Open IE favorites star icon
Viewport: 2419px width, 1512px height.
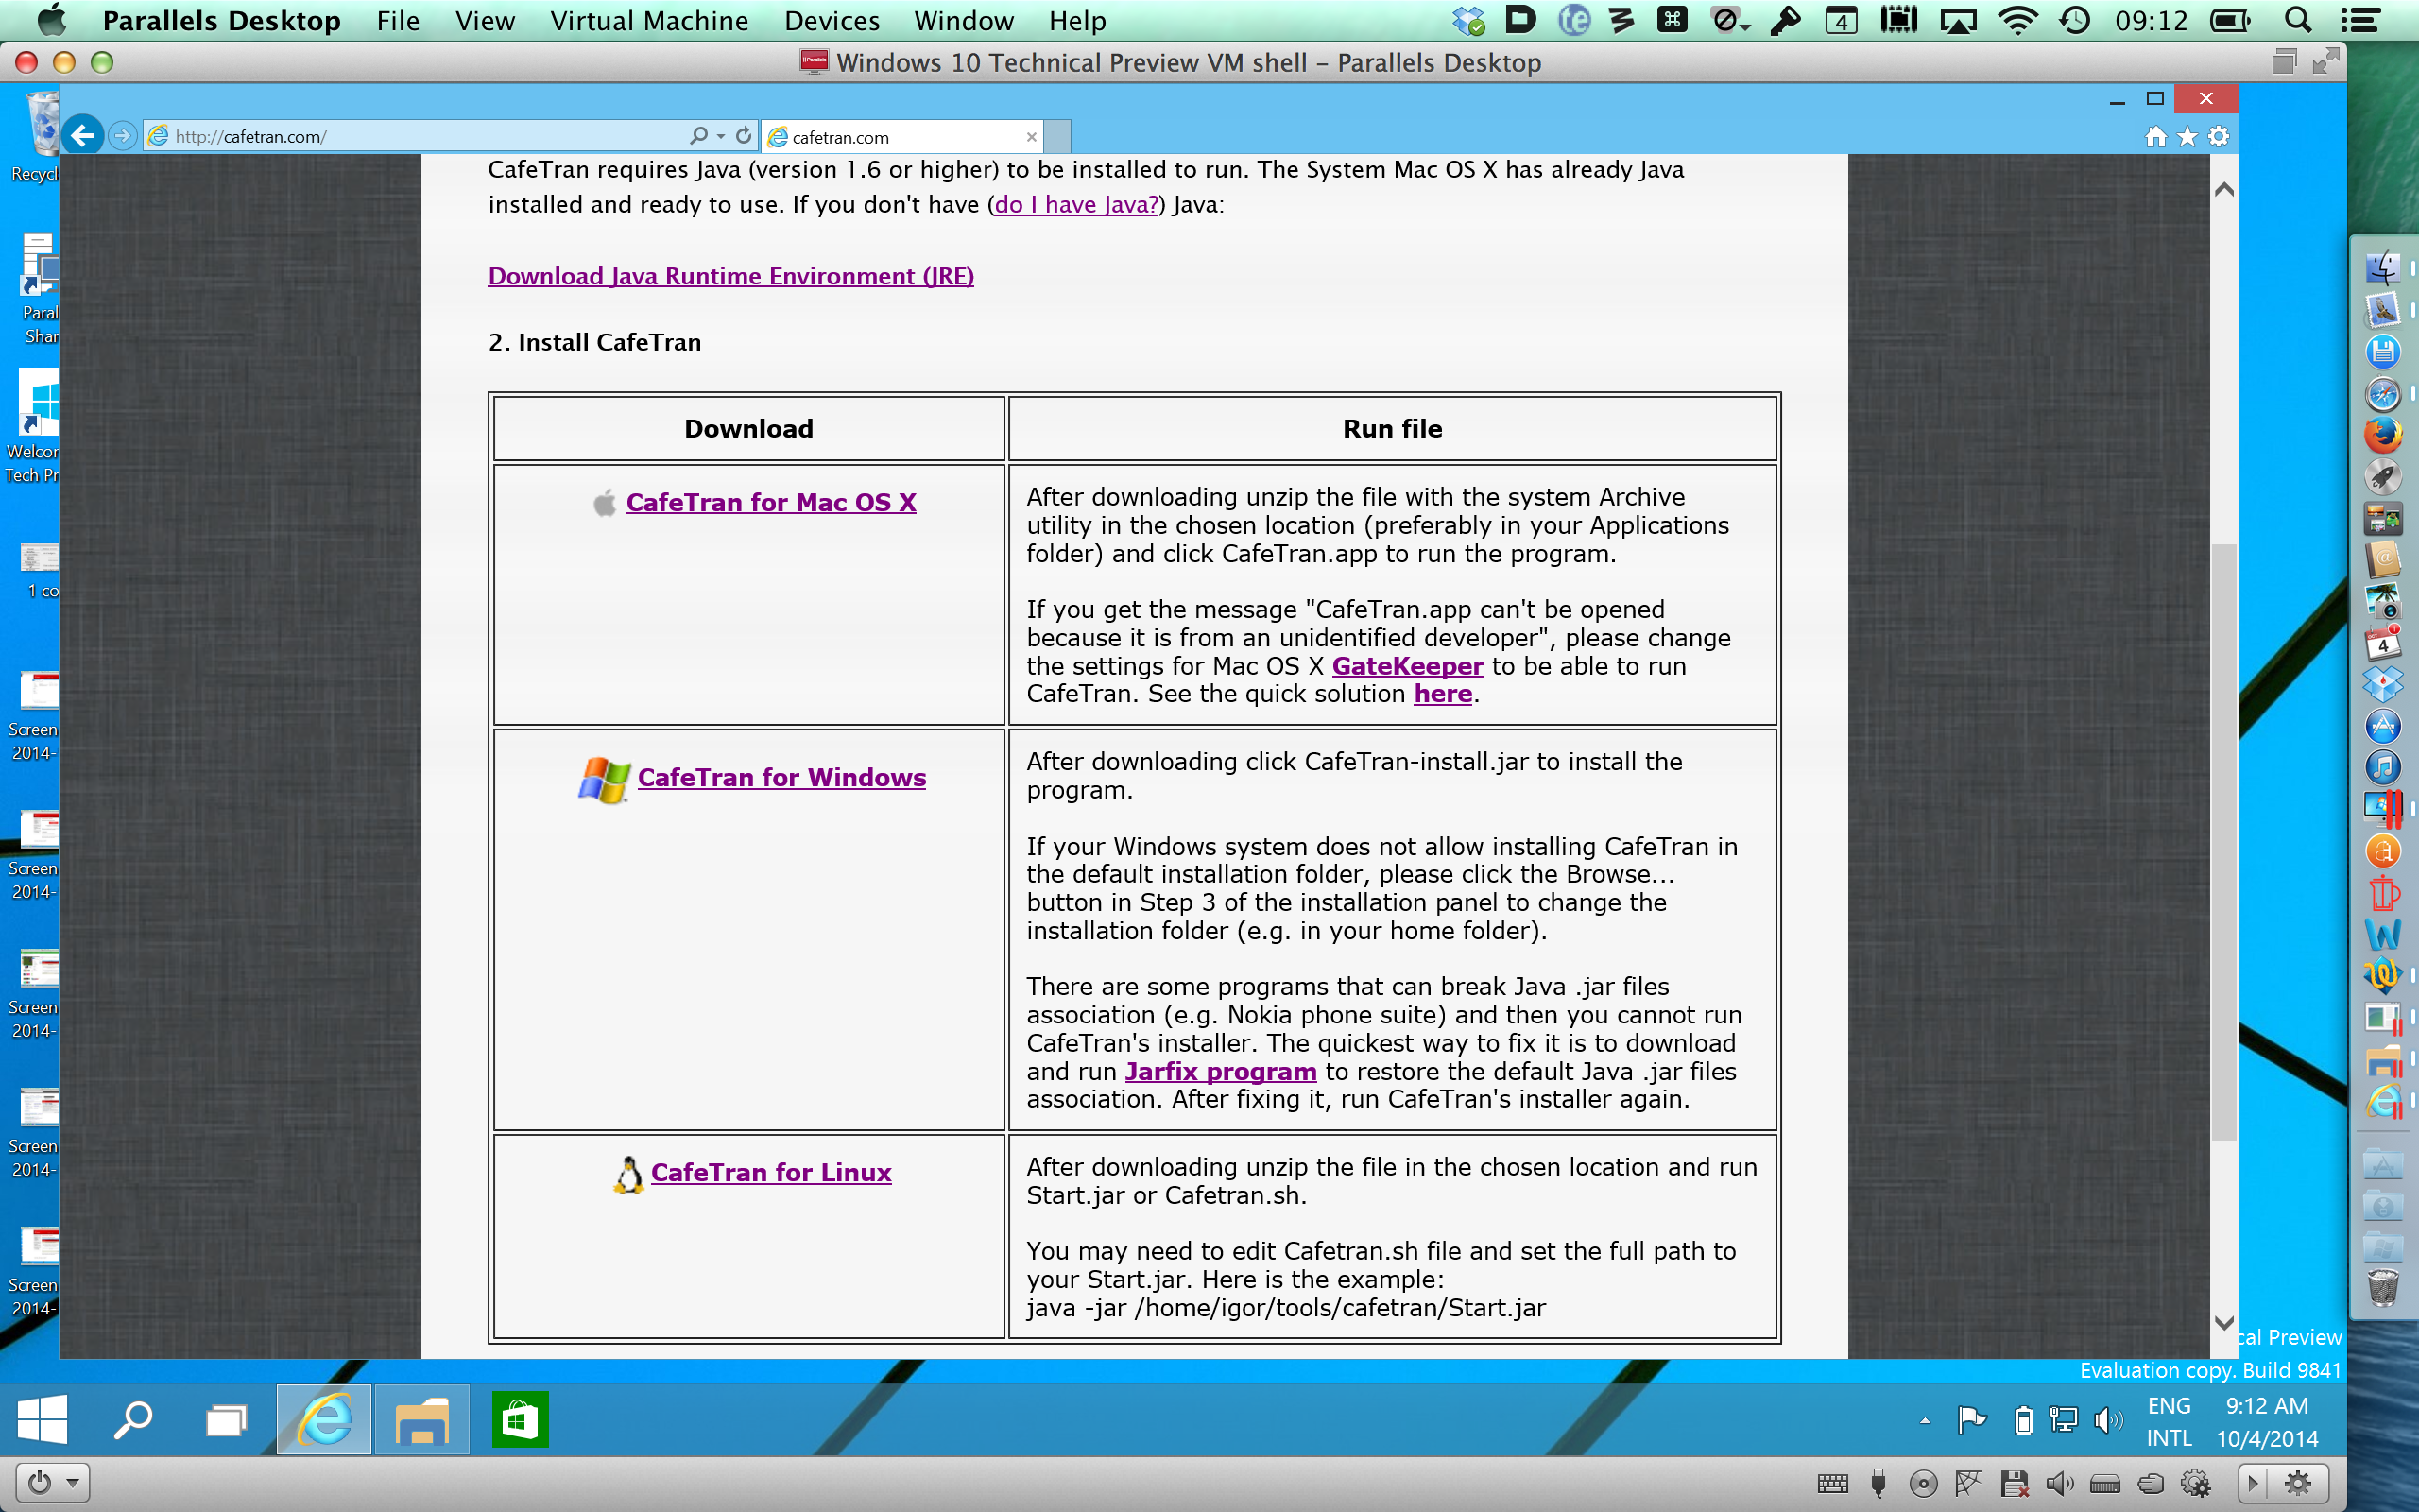tap(2187, 136)
